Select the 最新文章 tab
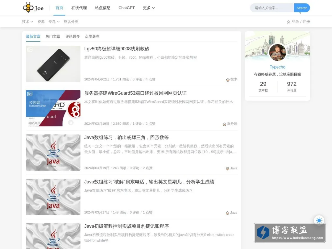 pyautogui.click(x=33, y=37)
